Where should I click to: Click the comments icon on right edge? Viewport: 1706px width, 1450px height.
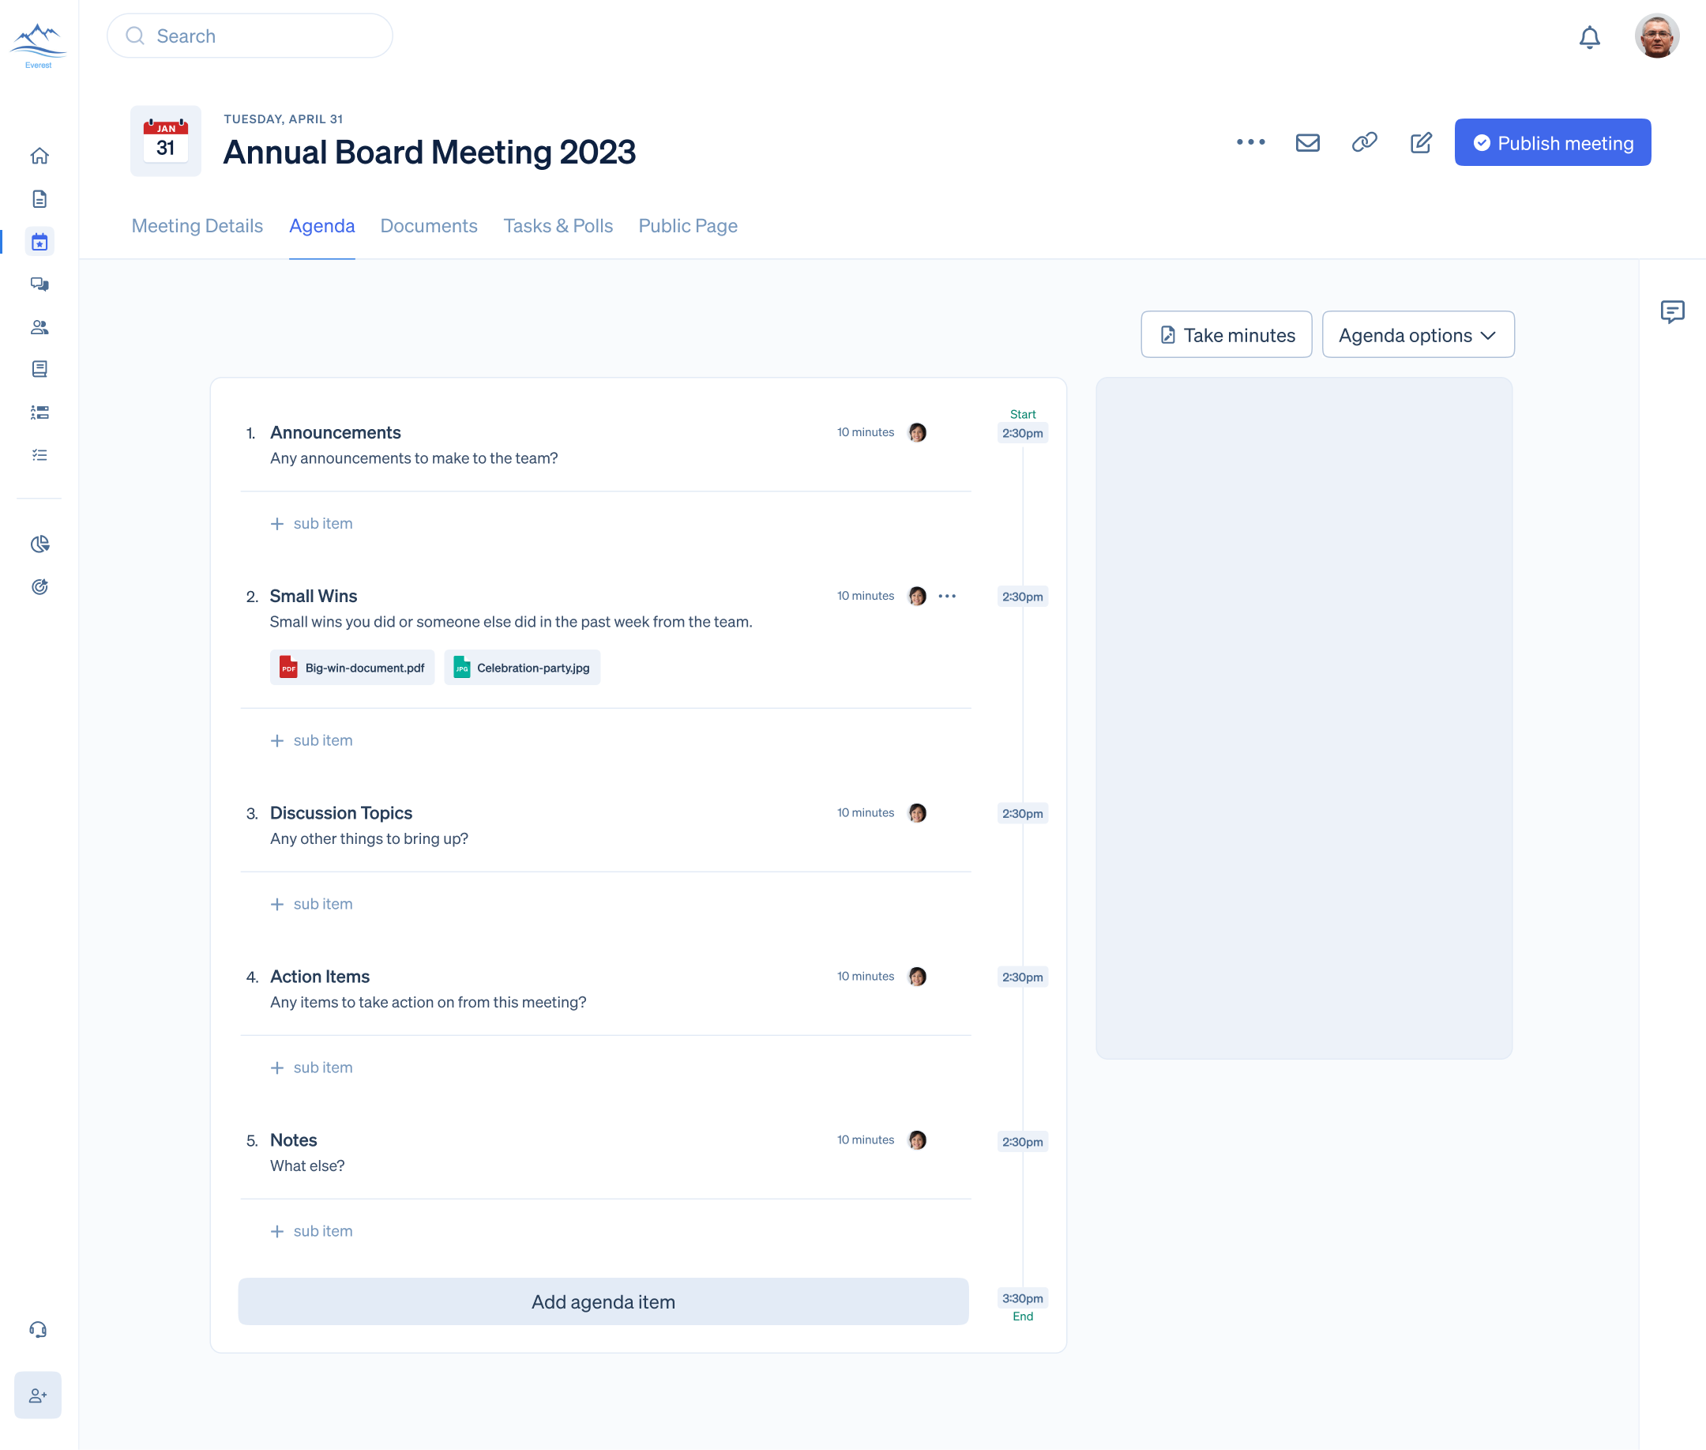pos(1673,312)
